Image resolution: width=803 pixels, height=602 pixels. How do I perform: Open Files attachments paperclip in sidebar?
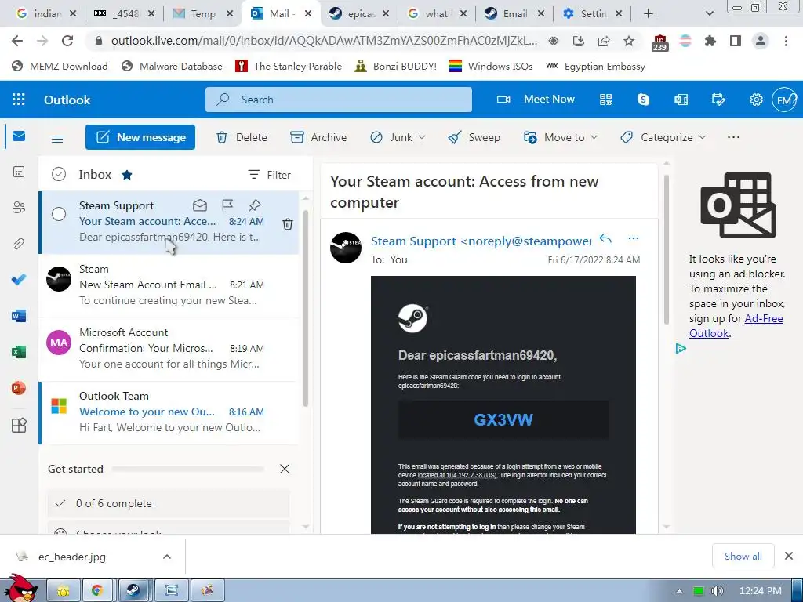pos(19,244)
